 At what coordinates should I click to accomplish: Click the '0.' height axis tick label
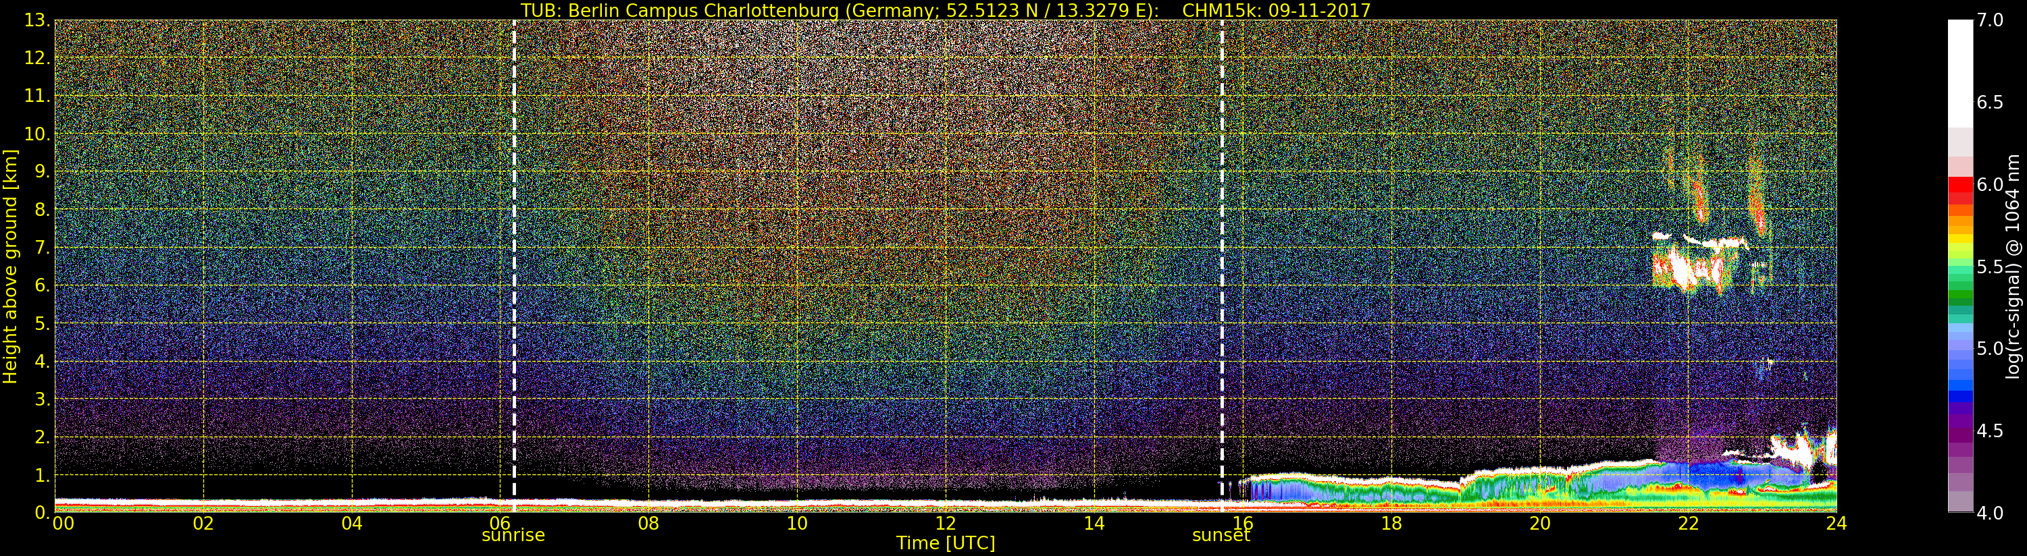pos(43,513)
